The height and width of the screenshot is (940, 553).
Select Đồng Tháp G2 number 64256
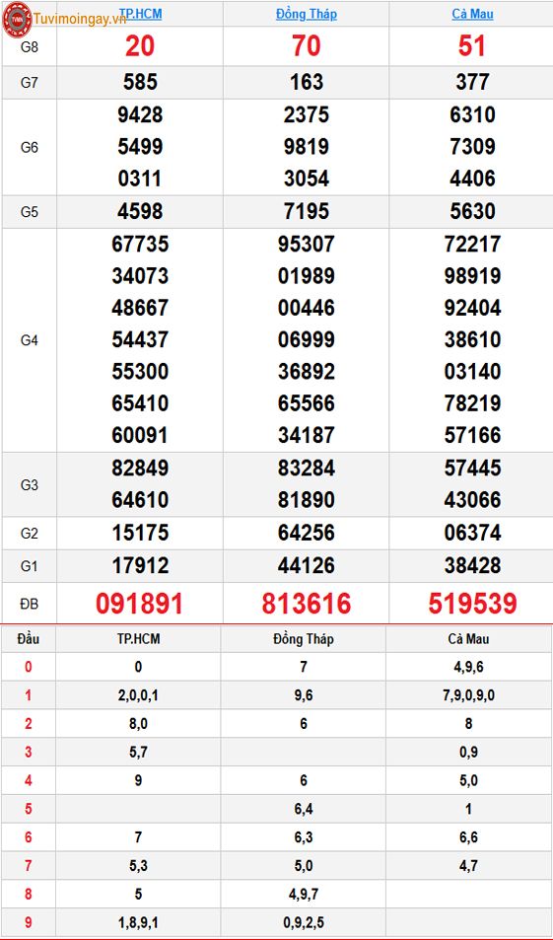[x=307, y=533]
